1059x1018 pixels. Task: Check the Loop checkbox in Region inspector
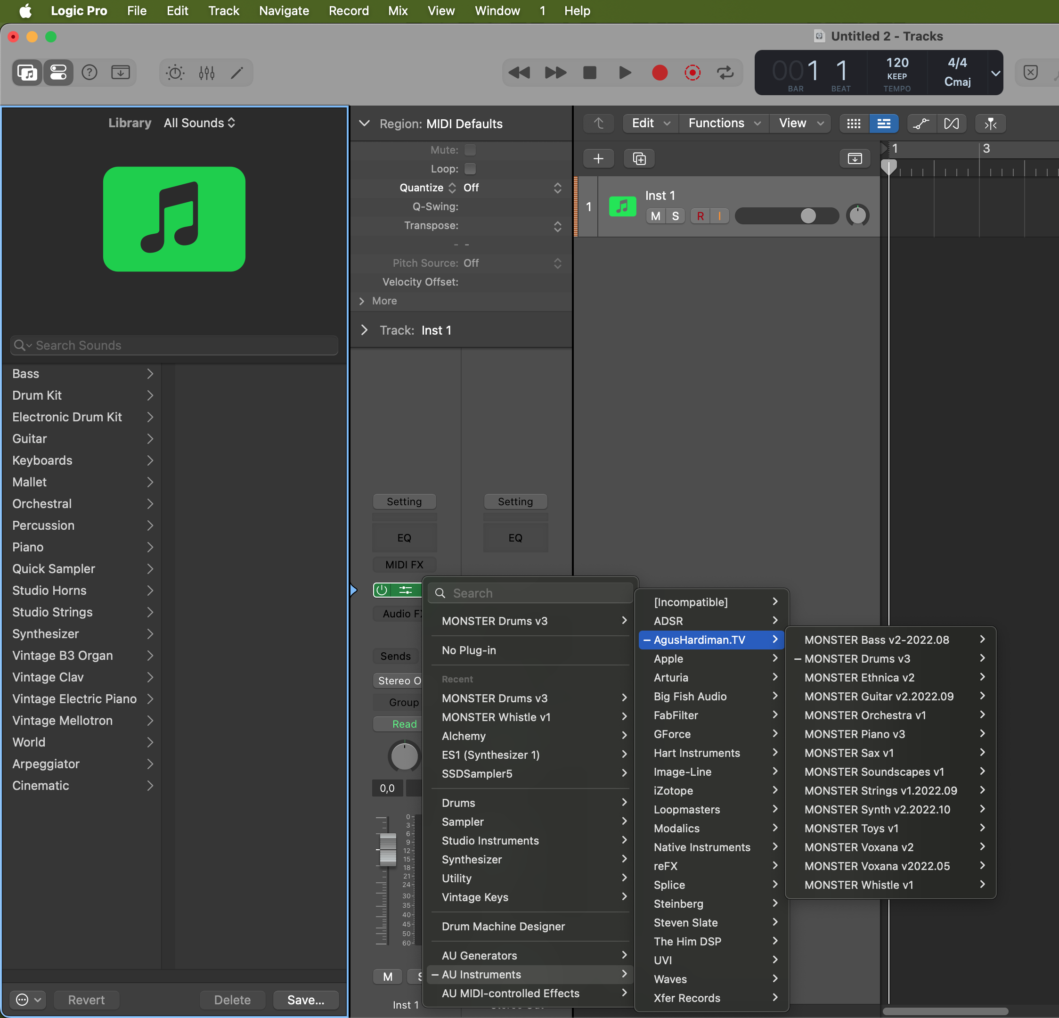pyautogui.click(x=470, y=169)
